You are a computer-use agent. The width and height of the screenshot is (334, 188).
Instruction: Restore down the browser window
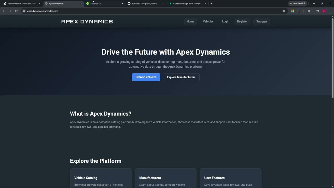[322, 3]
